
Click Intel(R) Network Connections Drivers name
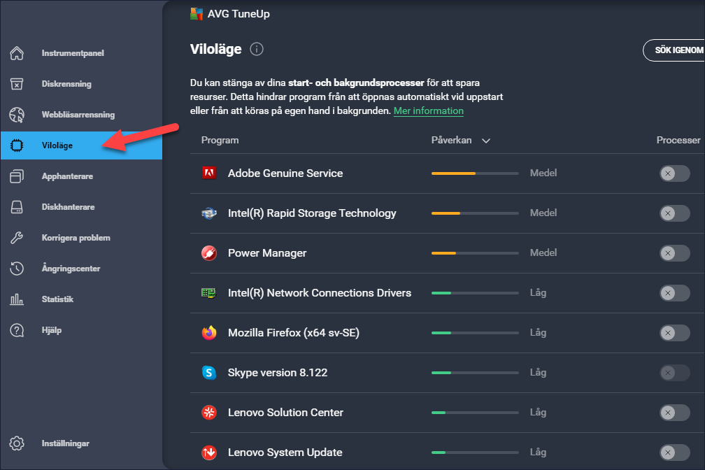click(320, 293)
